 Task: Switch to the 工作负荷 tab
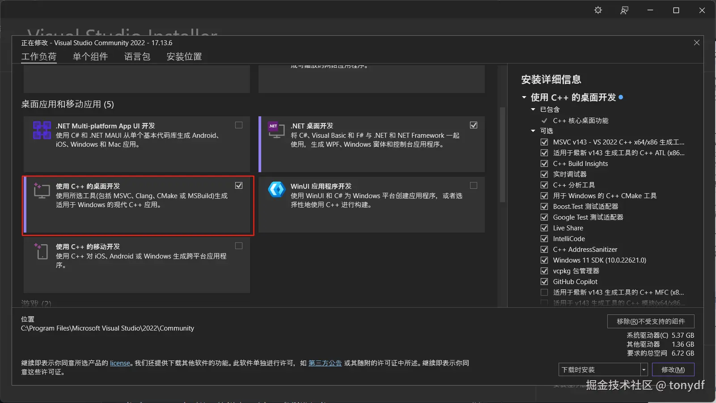click(x=39, y=57)
